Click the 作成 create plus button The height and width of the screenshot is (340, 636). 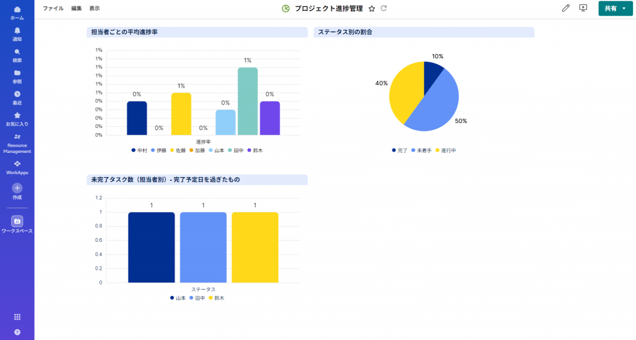point(17,188)
